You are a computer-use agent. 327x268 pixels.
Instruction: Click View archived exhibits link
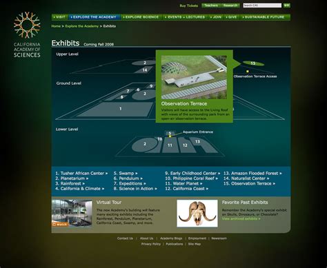241,218
